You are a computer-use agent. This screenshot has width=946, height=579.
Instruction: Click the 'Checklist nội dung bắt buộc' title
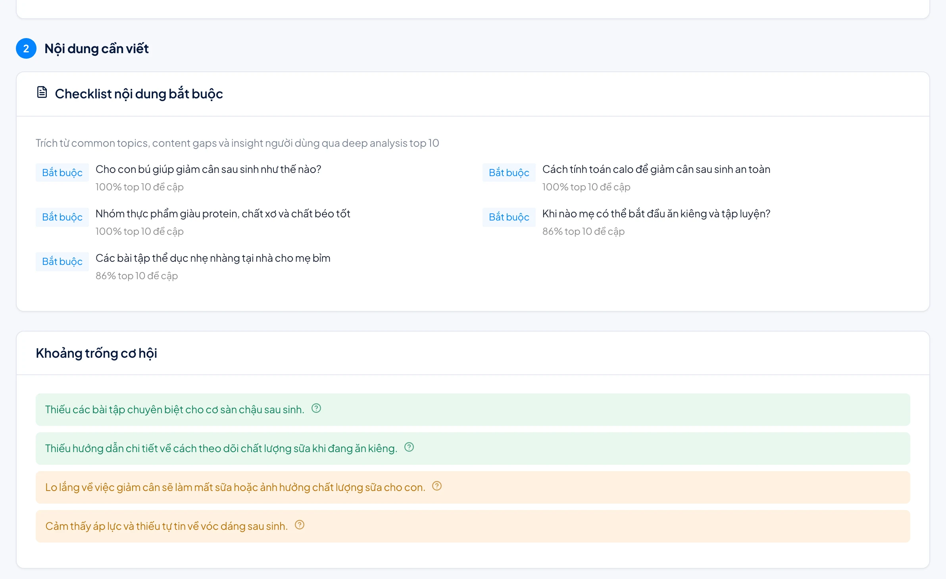(x=139, y=94)
